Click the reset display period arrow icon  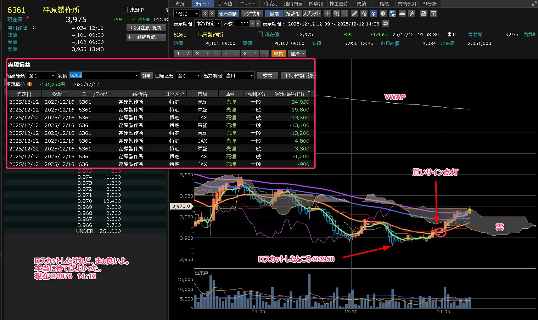(x=386, y=24)
